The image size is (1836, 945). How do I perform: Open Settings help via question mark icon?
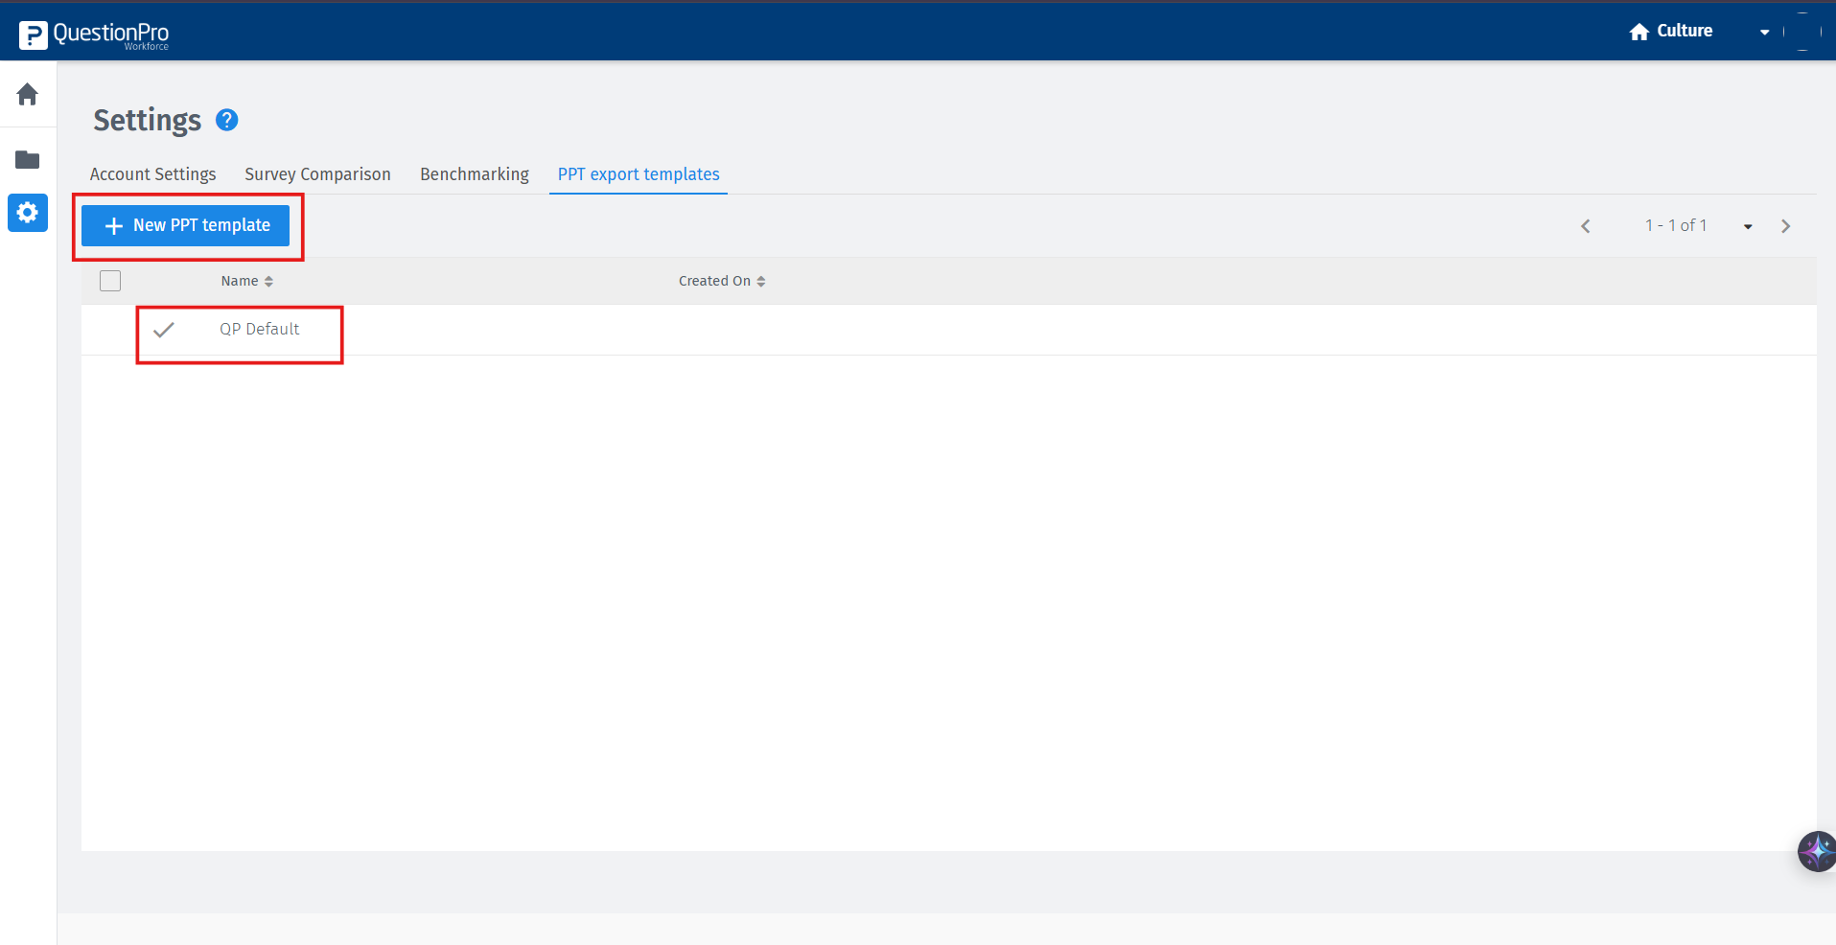tap(226, 120)
